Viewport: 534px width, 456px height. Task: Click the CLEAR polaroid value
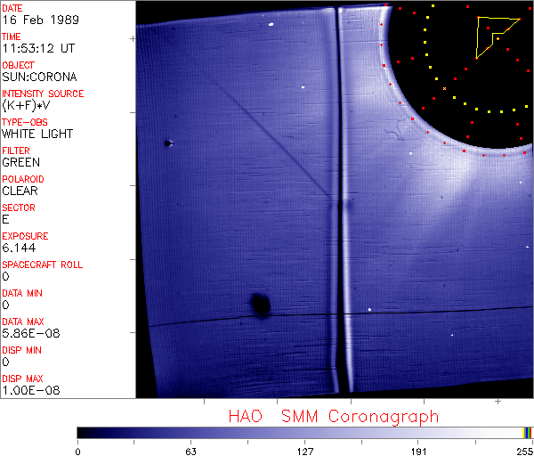tap(20, 191)
